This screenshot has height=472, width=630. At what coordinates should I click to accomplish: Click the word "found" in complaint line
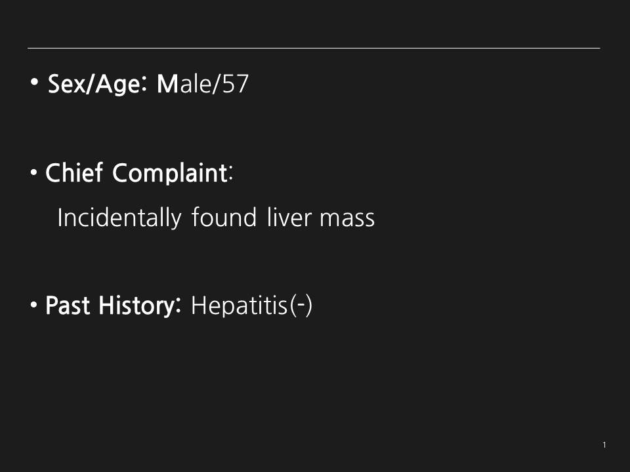click(224, 217)
